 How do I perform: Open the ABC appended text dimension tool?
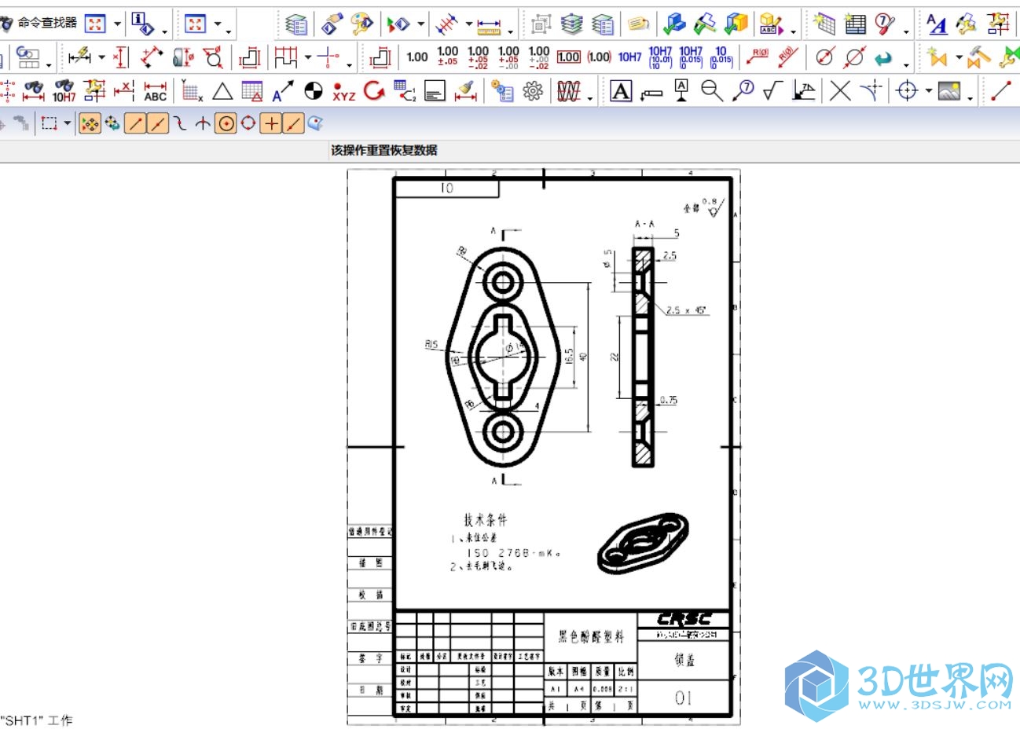click(156, 91)
